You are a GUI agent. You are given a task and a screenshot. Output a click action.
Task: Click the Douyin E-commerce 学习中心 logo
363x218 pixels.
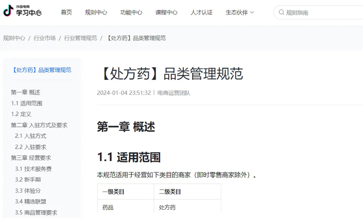(22, 11)
